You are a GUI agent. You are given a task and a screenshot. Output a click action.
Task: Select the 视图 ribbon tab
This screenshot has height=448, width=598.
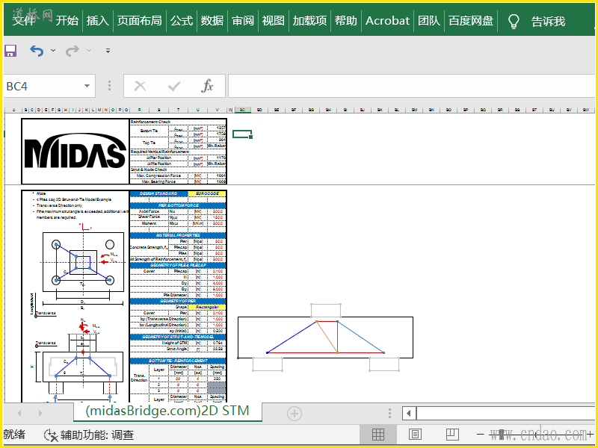(x=273, y=21)
